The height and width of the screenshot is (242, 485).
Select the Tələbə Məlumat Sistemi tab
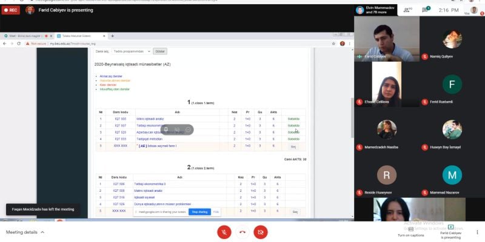81,36
